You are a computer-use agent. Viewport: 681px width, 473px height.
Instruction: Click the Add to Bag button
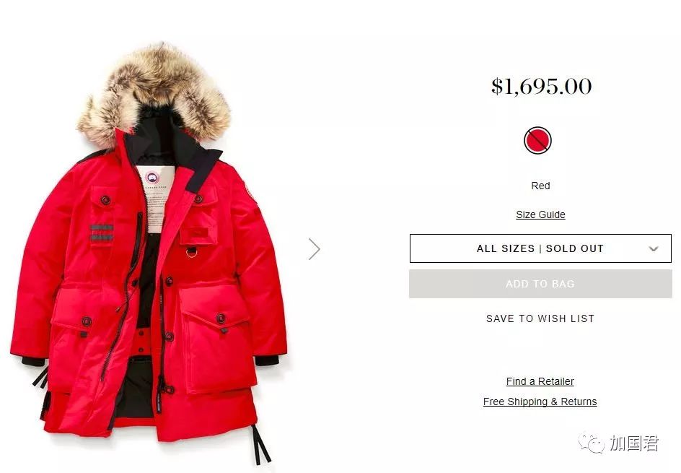(x=540, y=284)
